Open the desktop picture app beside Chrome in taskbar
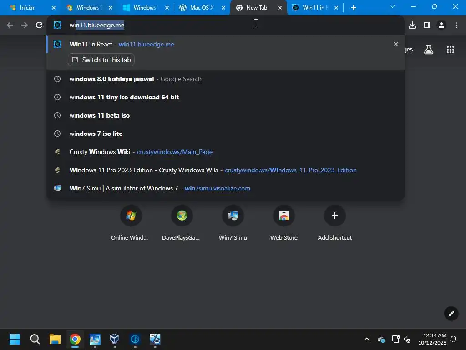466x350 pixels. pos(95,339)
